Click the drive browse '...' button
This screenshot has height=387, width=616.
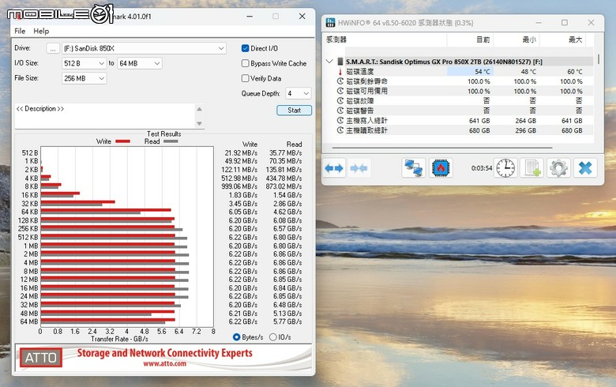53,48
